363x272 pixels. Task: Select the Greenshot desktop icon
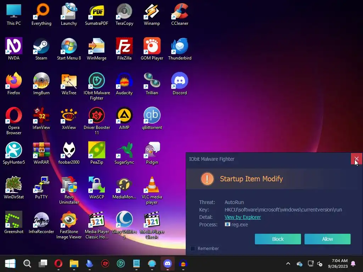point(14,222)
